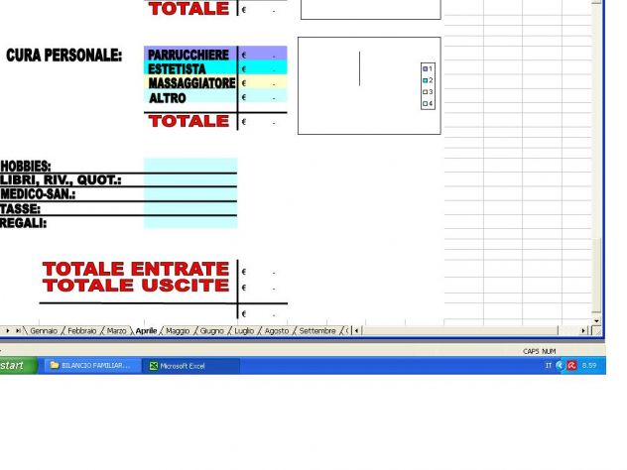
Task: Select the MEDICO-SAN. amount cell
Action: click(190, 194)
